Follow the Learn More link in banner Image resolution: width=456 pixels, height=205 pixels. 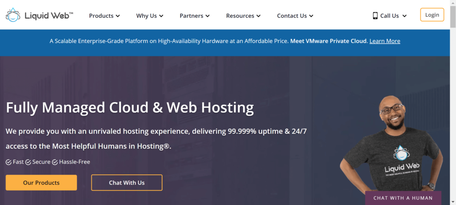(385, 41)
